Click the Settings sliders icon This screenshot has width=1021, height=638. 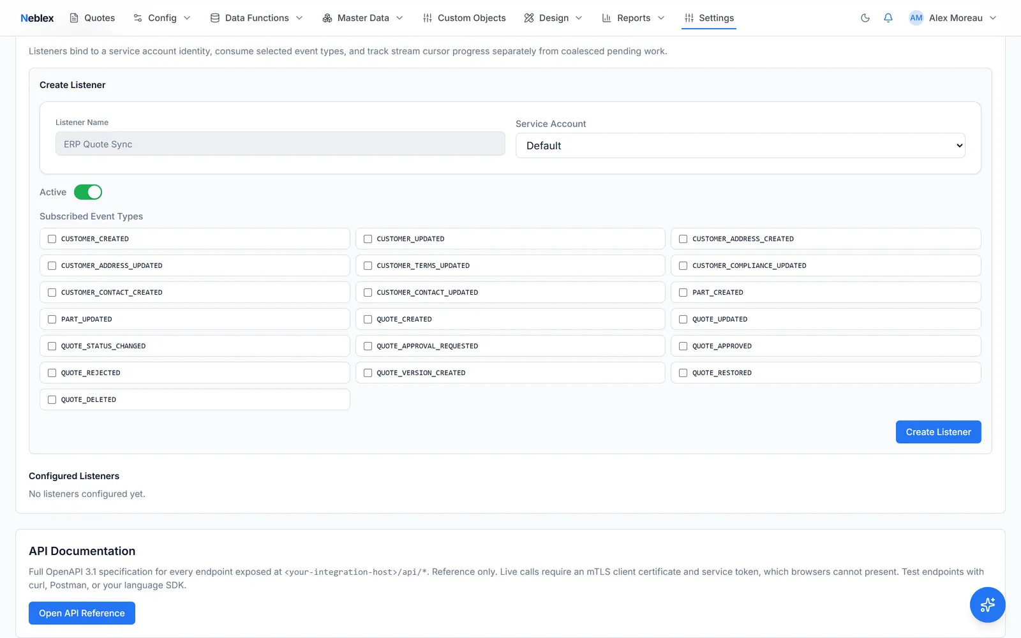point(689,18)
